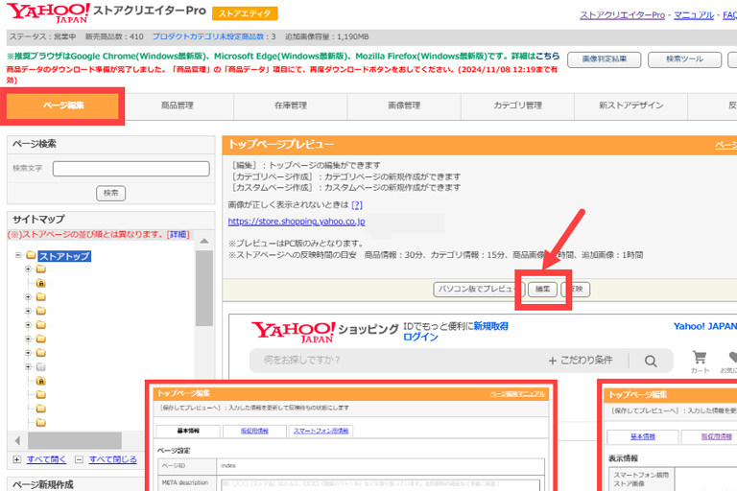
Task: Open the ページ編集 tab
Action: click(x=63, y=105)
